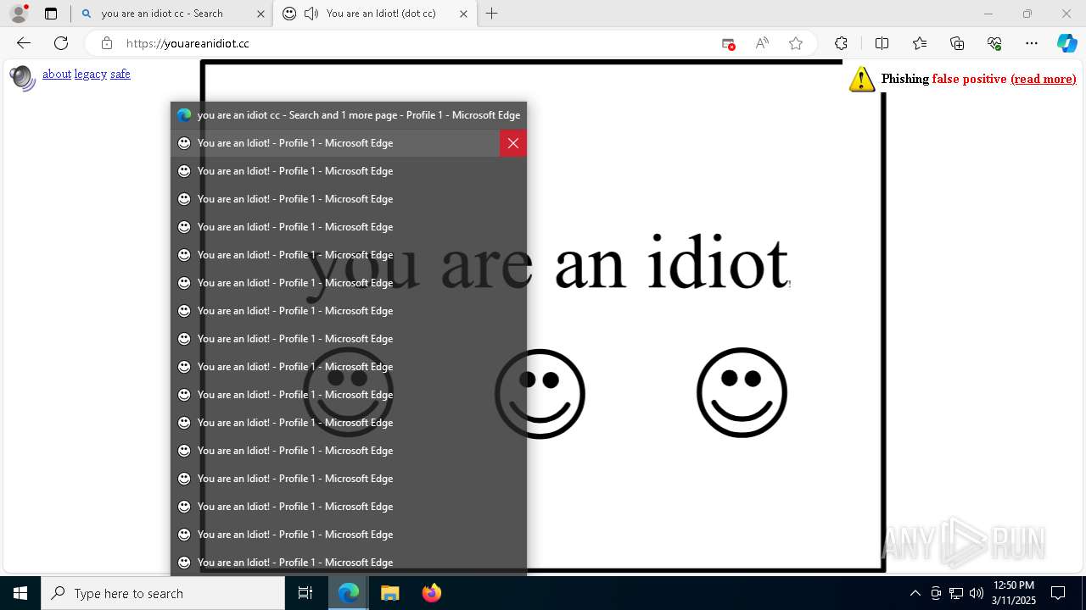Open Settings and more ellipsis menu
The height and width of the screenshot is (610, 1086).
pyautogui.click(x=1032, y=43)
